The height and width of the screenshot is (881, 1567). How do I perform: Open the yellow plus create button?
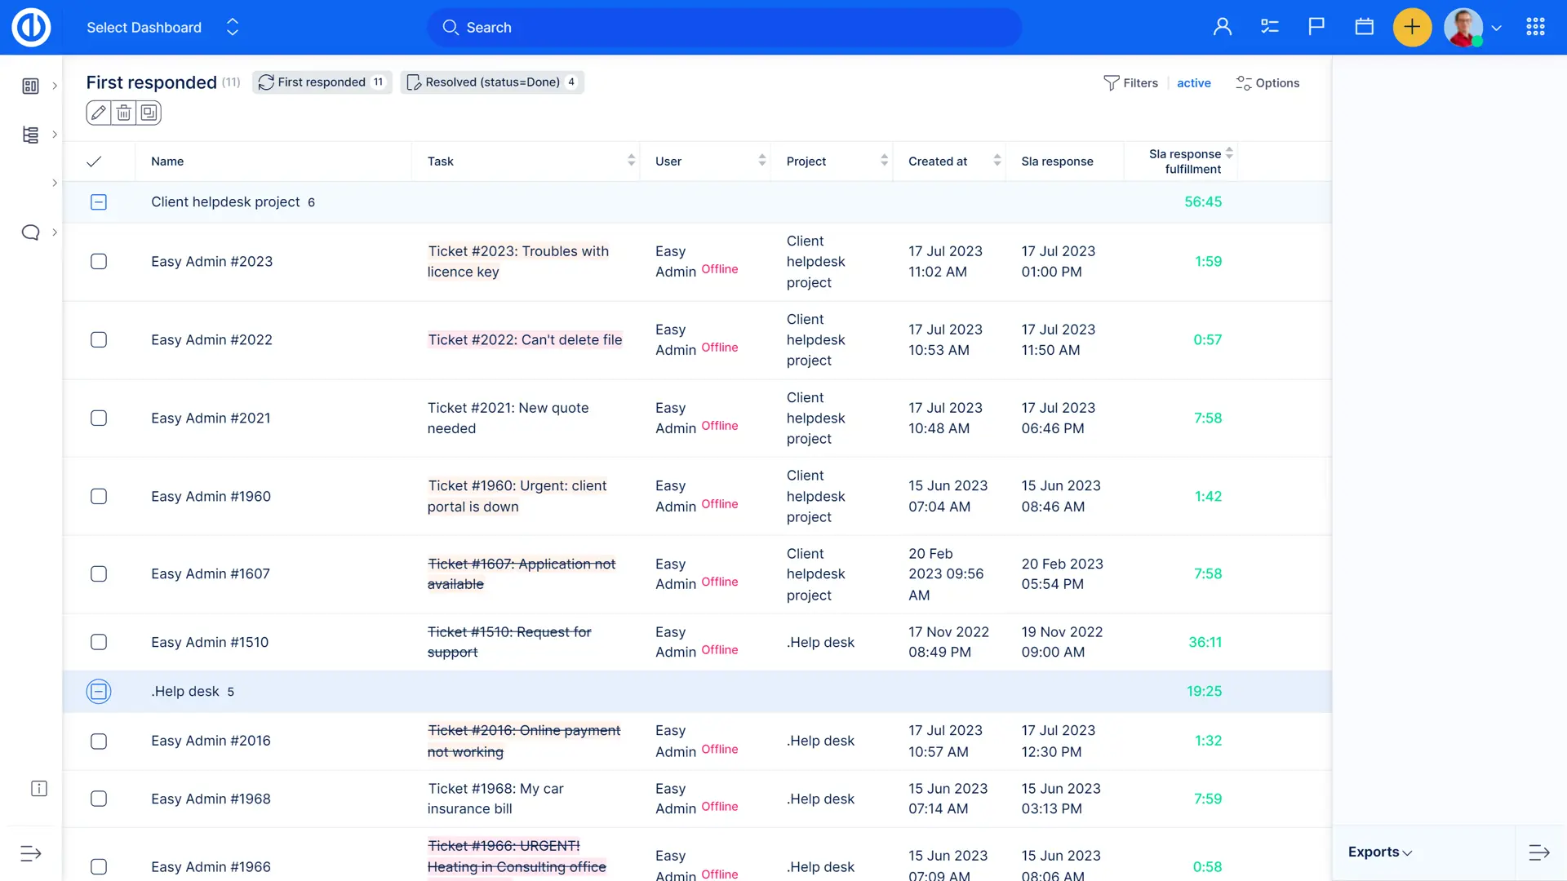click(x=1412, y=27)
